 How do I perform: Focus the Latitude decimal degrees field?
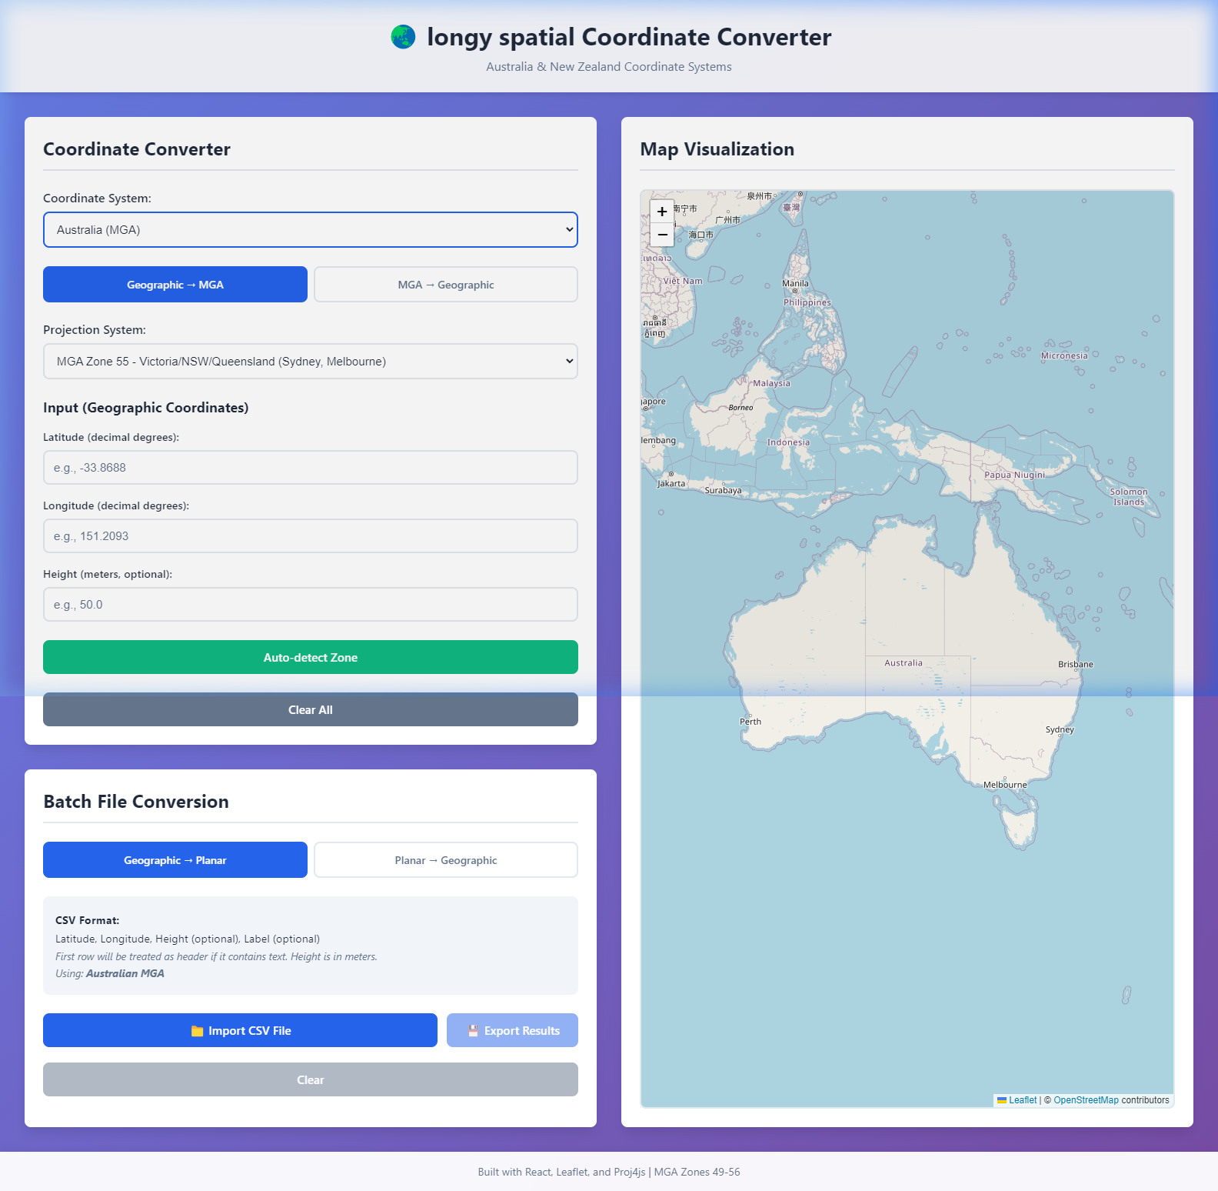tap(311, 468)
